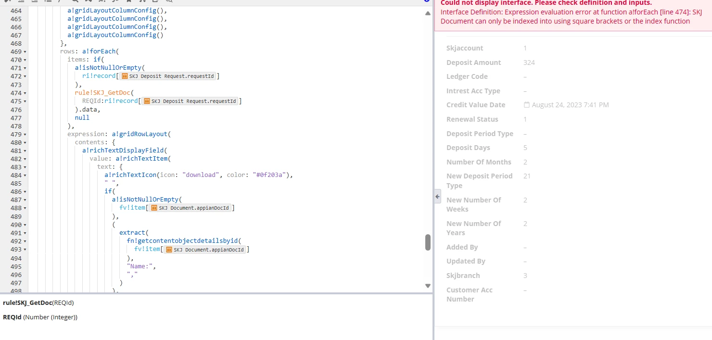
Task: Click the first a!gridLayoutColumnConfig() on line 464
Action: click(x=117, y=10)
